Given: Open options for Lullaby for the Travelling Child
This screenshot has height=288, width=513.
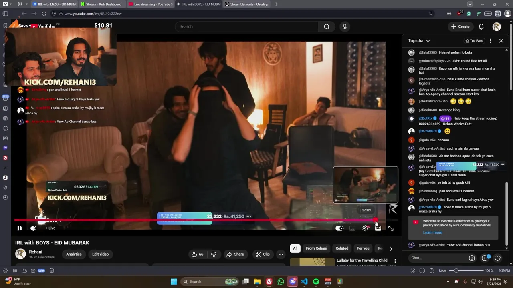Looking at the screenshot, I should click(x=395, y=261).
